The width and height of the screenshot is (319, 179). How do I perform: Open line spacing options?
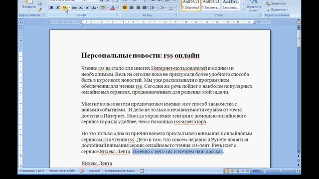(153, 8)
